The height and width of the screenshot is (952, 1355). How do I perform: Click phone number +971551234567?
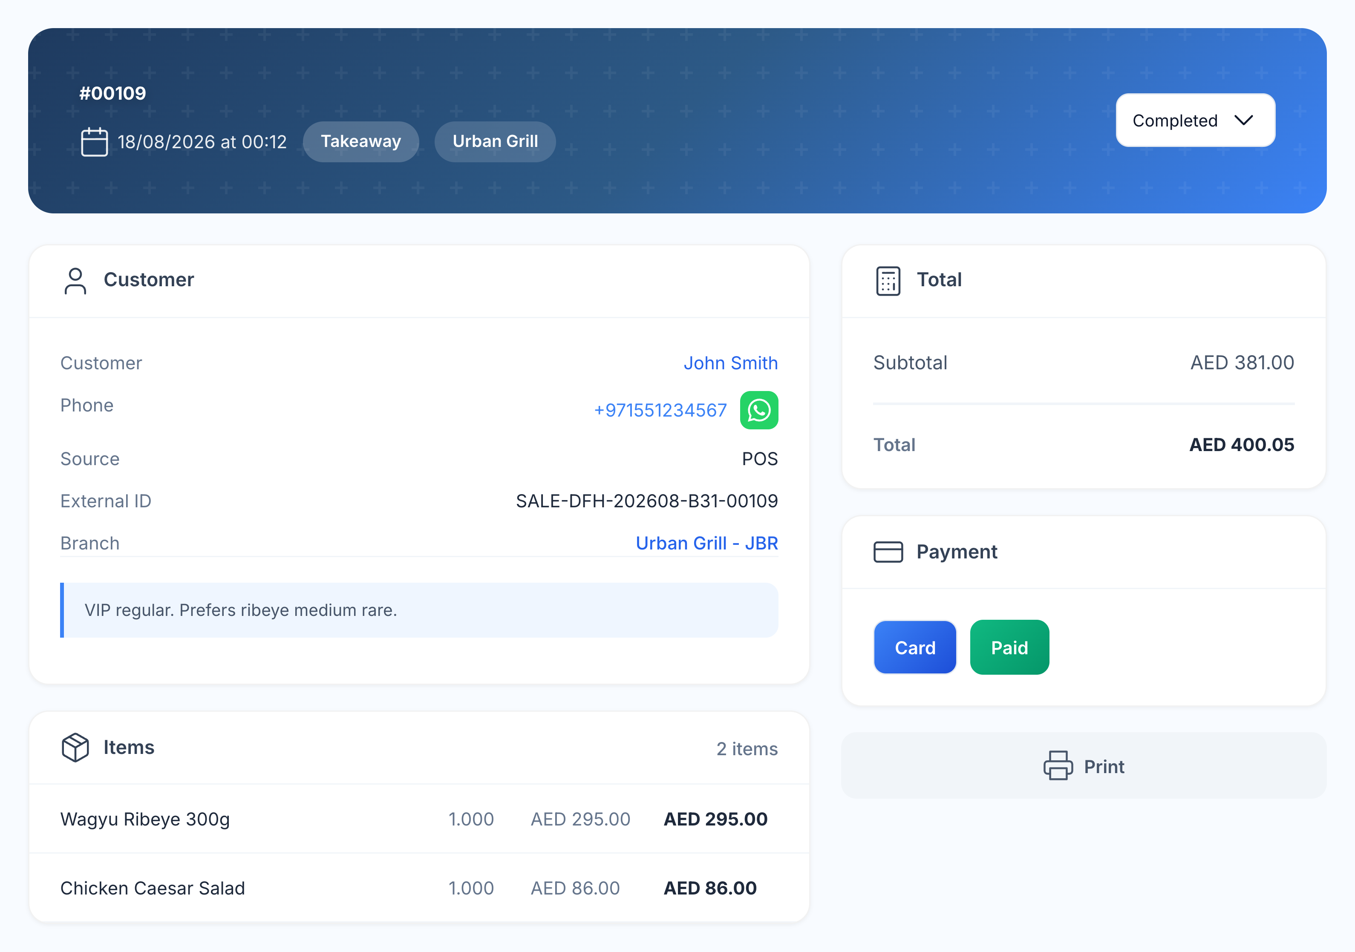click(660, 410)
